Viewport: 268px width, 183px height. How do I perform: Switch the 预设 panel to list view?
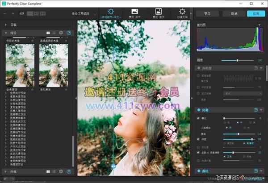54,33
